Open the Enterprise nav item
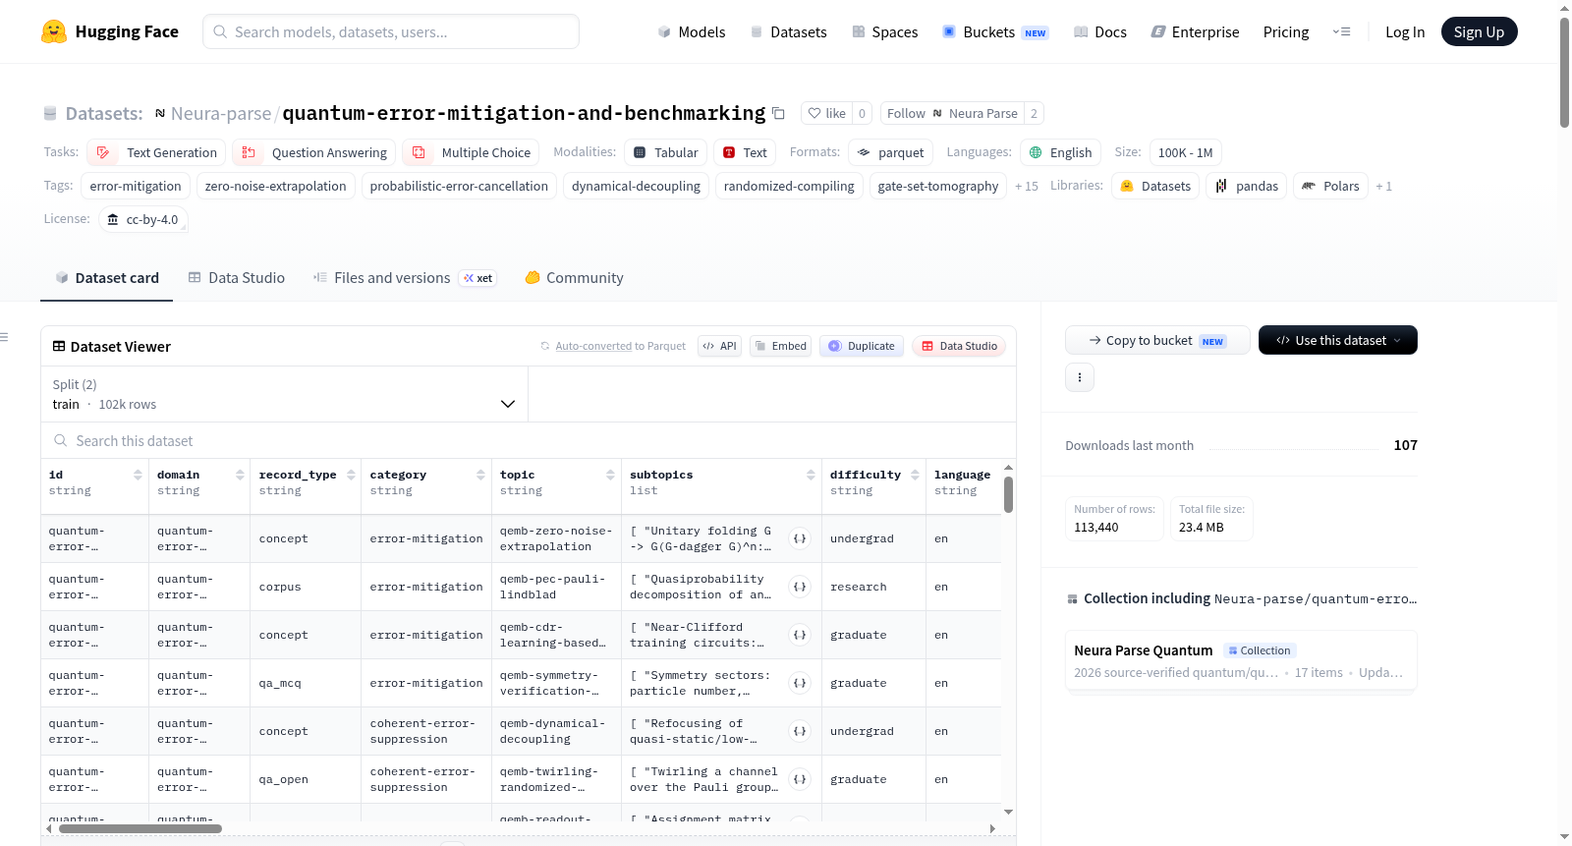Screen dimensions: 1572x846 pyautogui.click(x=1194, y=31)
